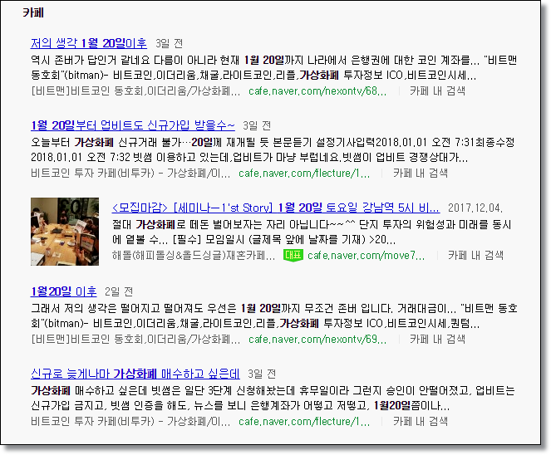Open the '<모집마감> [세미나-1'st Story]' post link
551x455 pixels.
pyautogui.click(x=276, y=208)
